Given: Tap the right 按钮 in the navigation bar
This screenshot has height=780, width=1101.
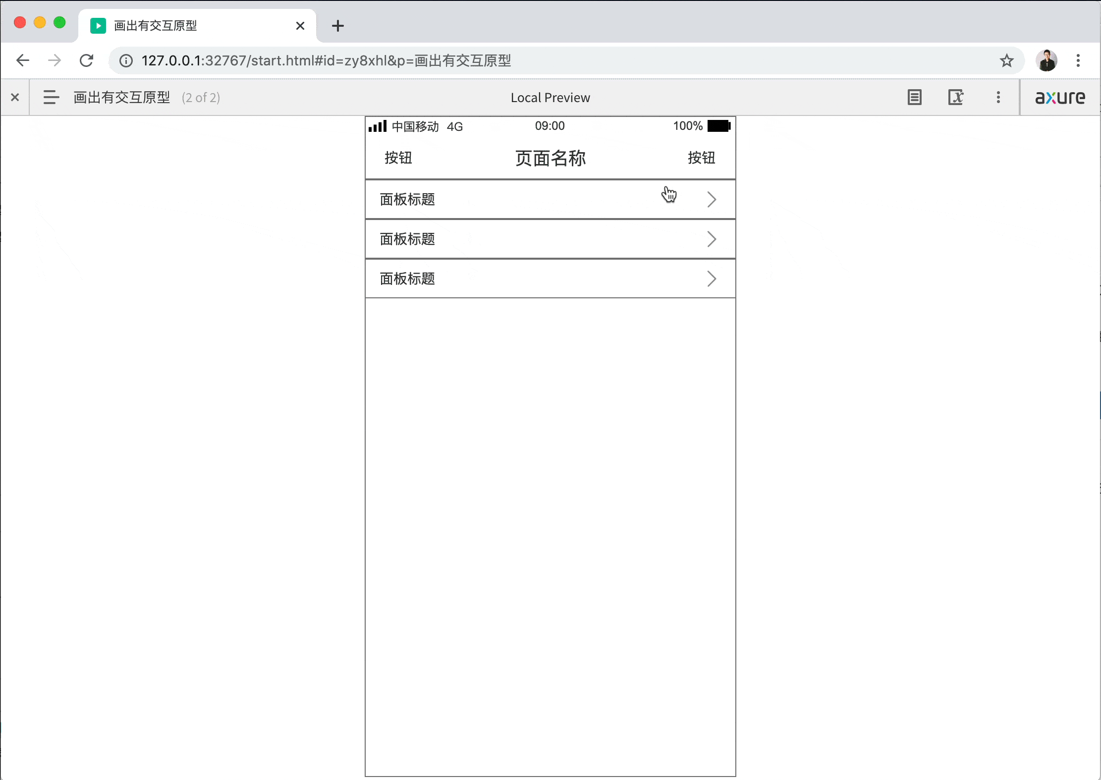Looking at the screenshot, I should (x=702, y=158).
